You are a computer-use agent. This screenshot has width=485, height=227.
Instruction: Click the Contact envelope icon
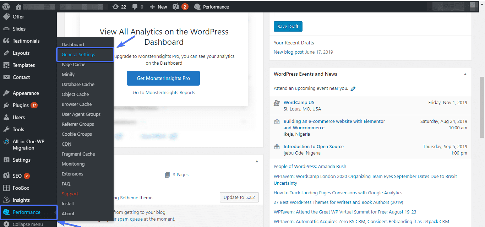6,77
